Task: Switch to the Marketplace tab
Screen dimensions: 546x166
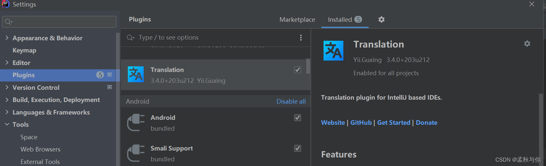Action: tap(297, 19)
